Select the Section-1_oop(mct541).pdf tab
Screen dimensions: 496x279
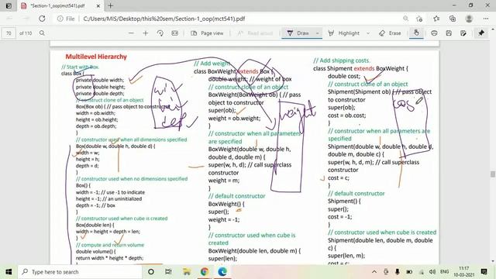point(60,5)
